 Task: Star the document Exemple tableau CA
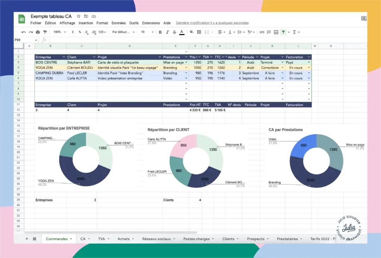79,16
